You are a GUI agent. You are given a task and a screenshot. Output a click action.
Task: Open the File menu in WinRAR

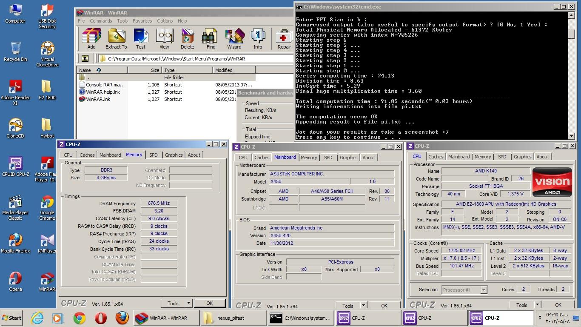81,21
